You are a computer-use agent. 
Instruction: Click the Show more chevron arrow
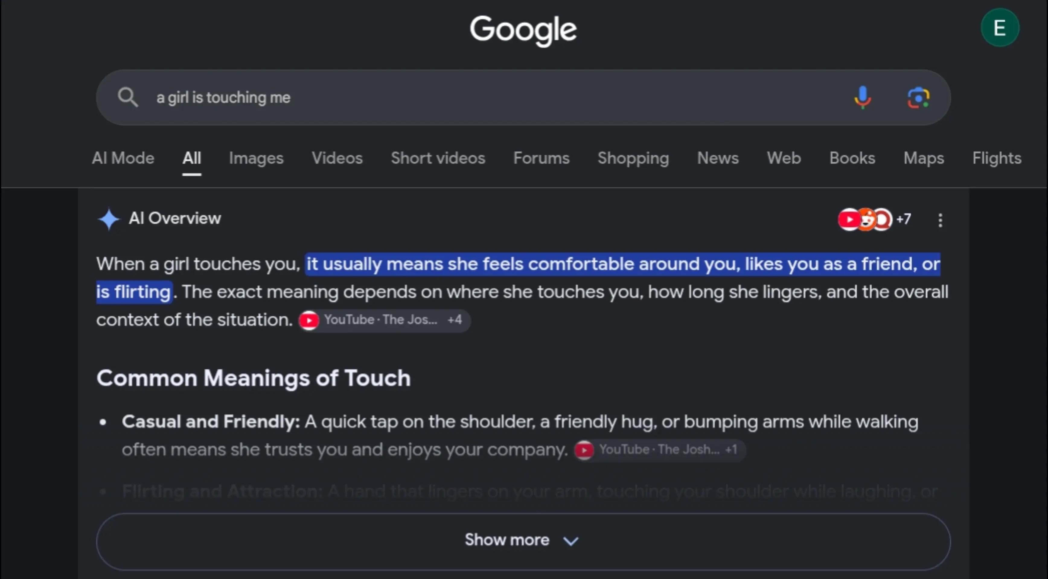click(x=570, y=541)
